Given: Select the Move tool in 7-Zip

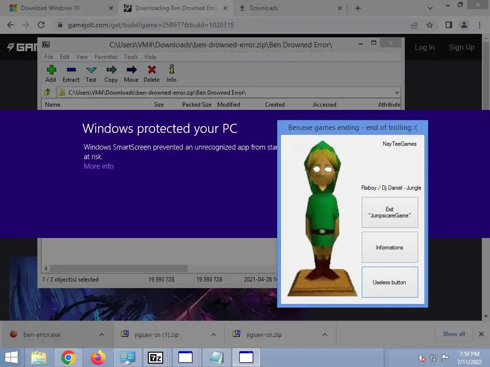Looking at the screenshot, I should pos(131,74).
